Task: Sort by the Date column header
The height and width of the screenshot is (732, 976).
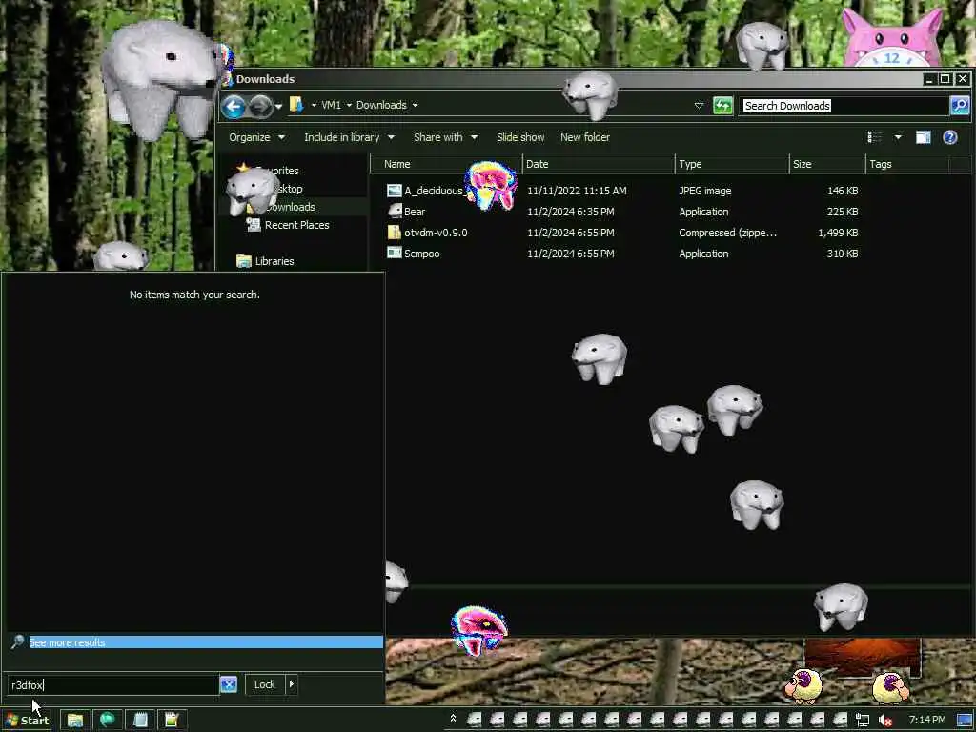Action: point(599,164)
